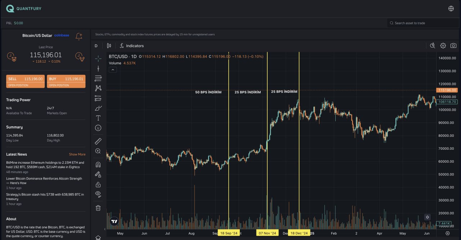461x240 pixels.
Task: Open the language globe selector
Action: point(451,9)
